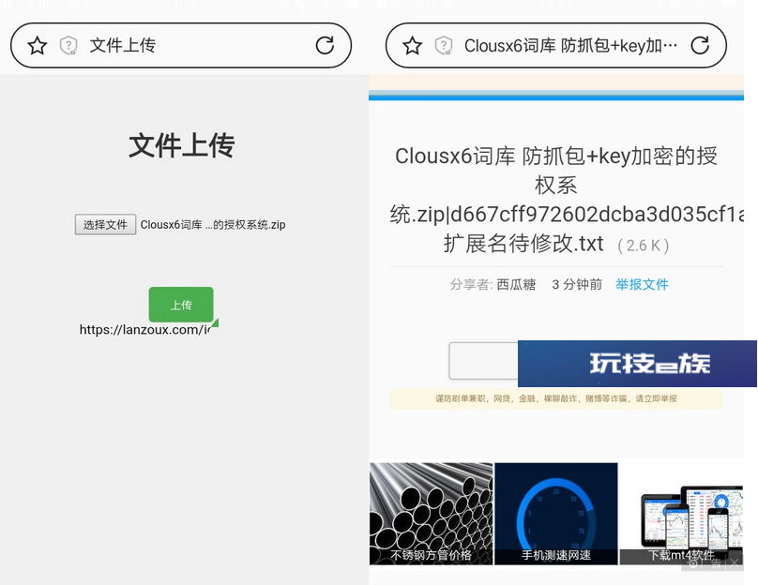Click the 选择文件 button
The height and width of the screenshot is (585, 758).
(x=105, y=225)
